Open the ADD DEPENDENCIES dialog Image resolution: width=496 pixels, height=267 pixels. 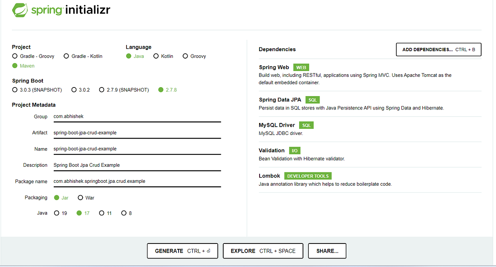(x=438, y=49)
